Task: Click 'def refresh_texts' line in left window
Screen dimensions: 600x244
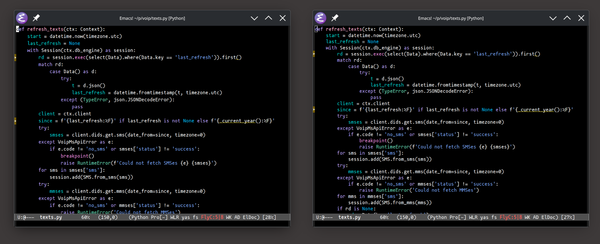Action: click(x=60, y=29)
